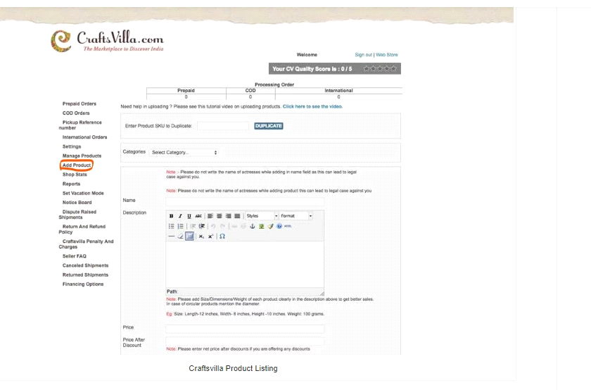Justify description text fully
Image resolution: width=591 pixels, height=390 pixels.
pyautogui.click(x=238, y=216)
